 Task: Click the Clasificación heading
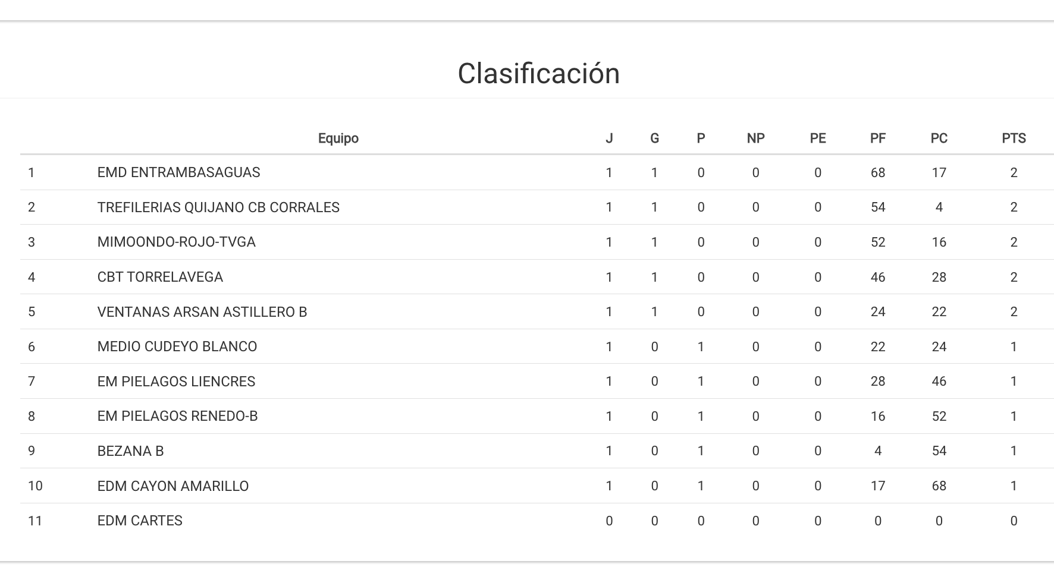[538, 74]
